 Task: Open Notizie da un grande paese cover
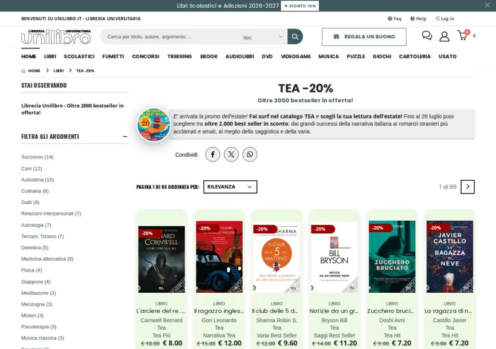point(334,257)
